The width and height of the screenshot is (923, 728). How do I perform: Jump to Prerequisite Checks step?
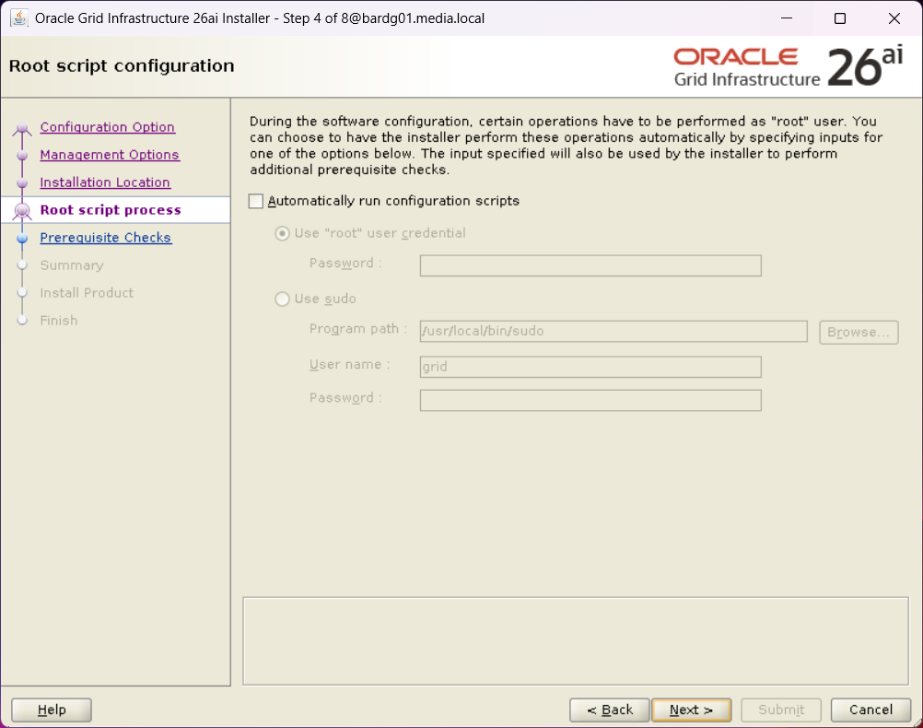point(105,238)
